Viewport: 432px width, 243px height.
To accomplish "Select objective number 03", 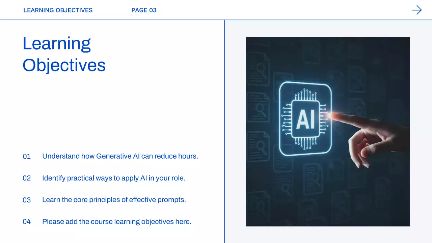I will pyautogui.click(x=27, y=200).
